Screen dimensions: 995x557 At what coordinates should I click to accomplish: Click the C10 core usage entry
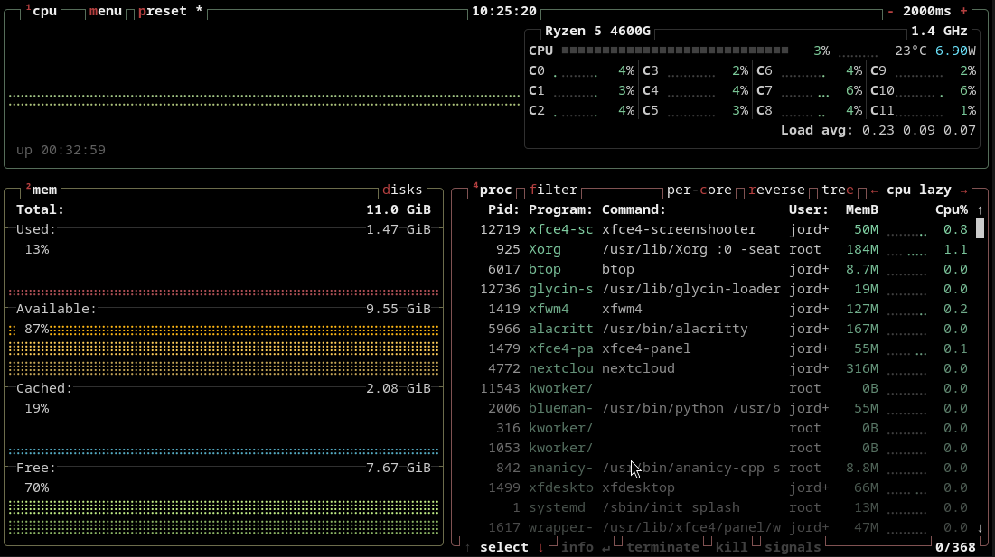924,90
